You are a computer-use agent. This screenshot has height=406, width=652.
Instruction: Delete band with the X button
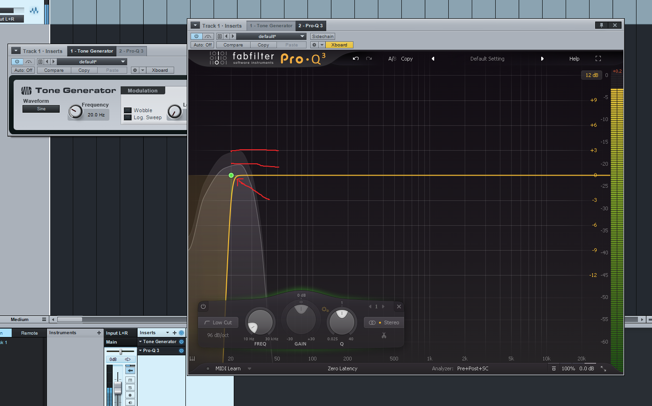(x=399, y=306)
